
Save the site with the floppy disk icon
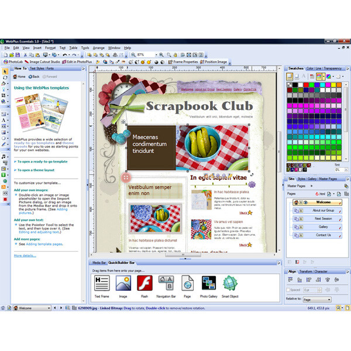(18, 55)
